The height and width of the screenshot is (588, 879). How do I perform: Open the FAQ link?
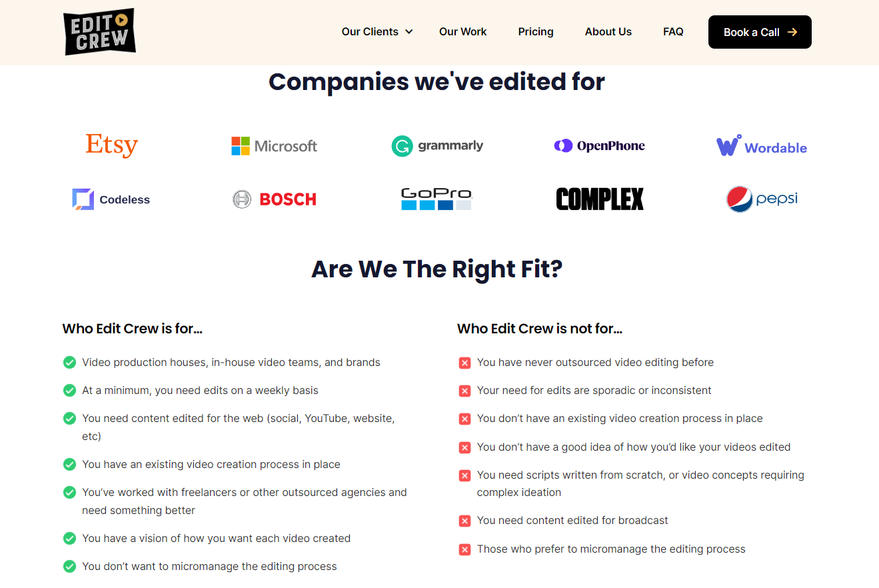click(673, 32)
